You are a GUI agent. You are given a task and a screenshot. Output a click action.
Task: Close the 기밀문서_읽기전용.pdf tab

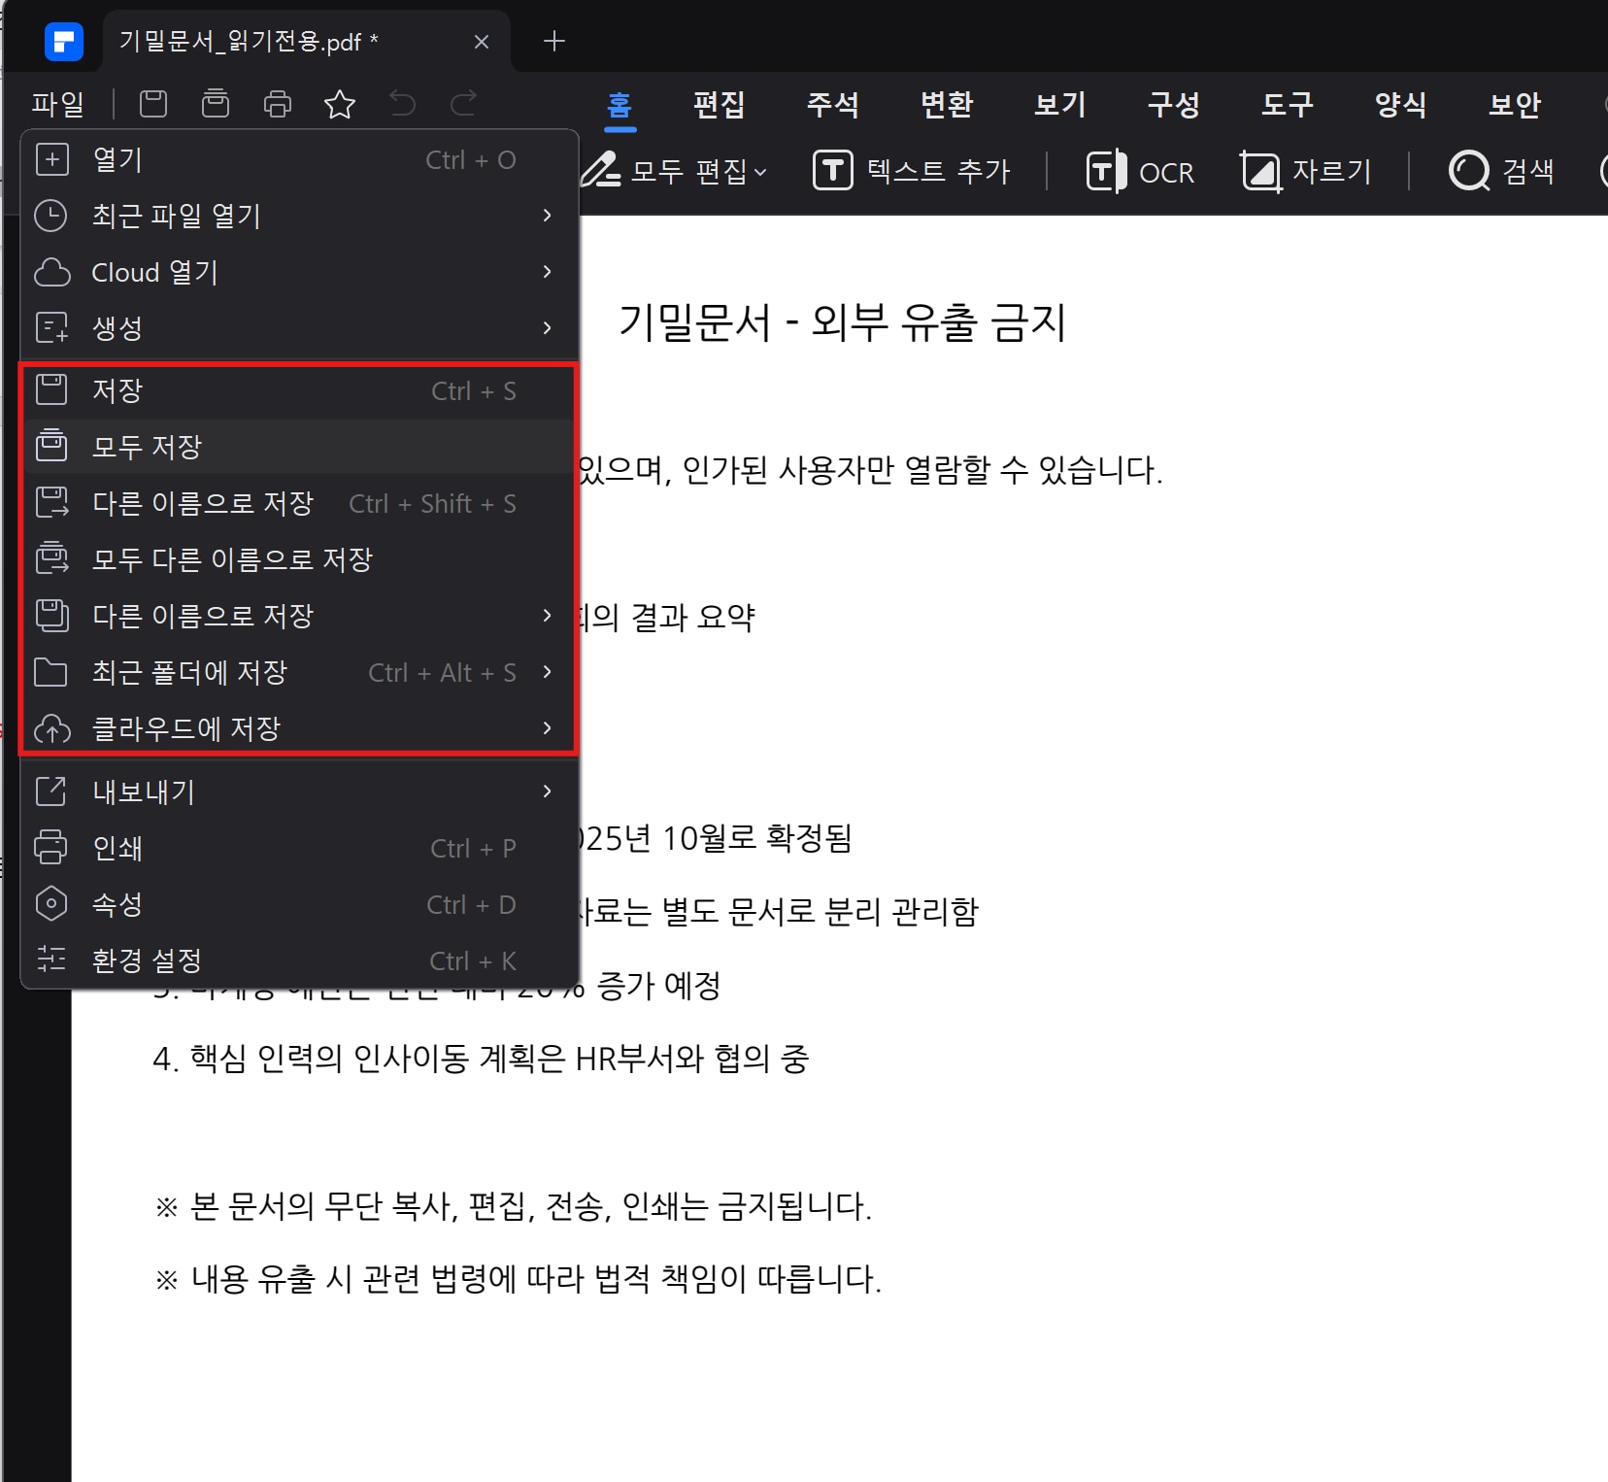pyautogui.click(x=481, y=42)
